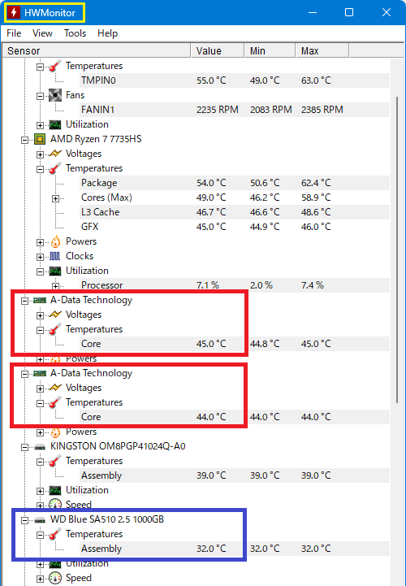Click the 63.0 °C max value of TMPIN0
Screen dimensions: 406x586
coord(316,80)
